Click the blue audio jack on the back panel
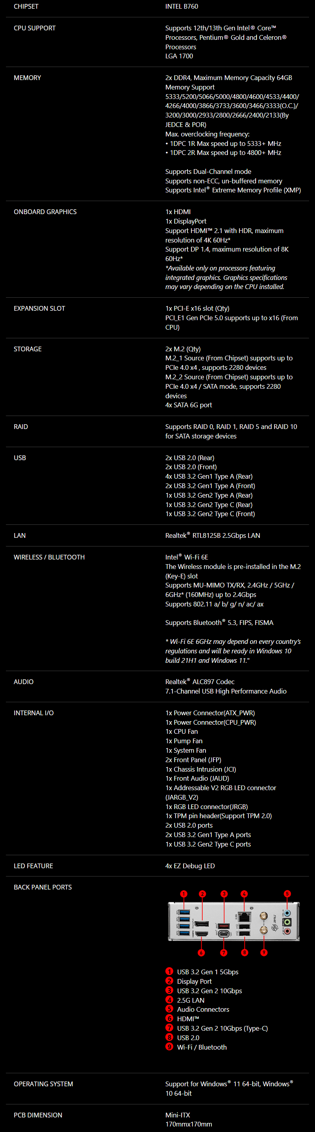The width and height of the screenshot is (315, 1132). (287, 913)
